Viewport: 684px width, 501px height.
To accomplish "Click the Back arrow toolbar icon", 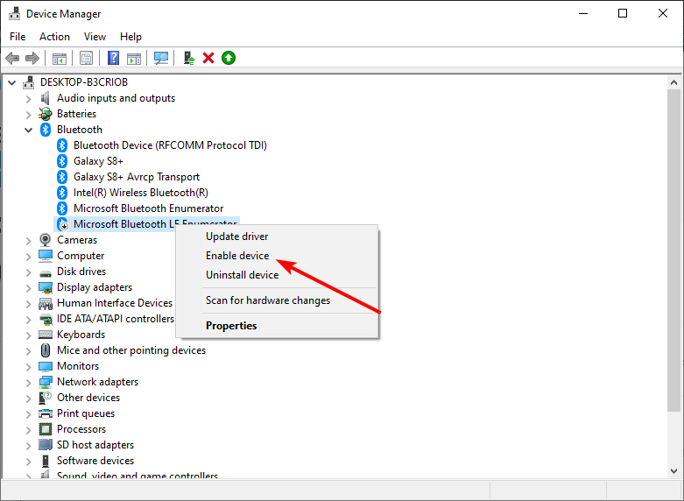I will pyautogui.click(x=12, y=58).
